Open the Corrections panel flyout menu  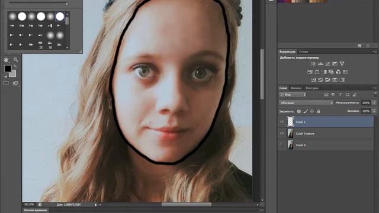[375, 51]
